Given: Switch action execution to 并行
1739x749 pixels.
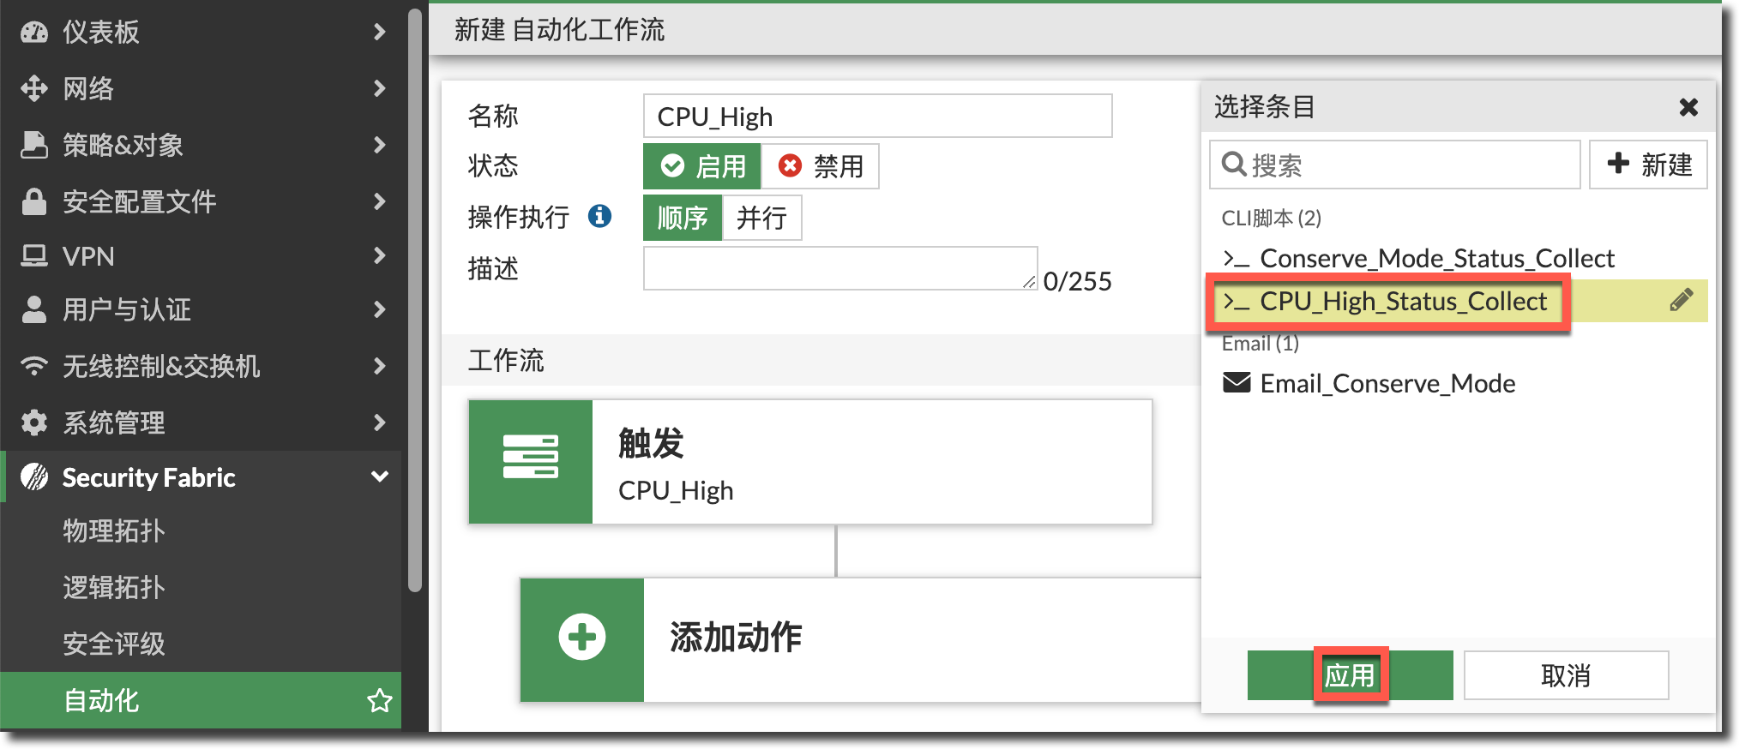Looking at the screenshot, I should click(761, 218).
